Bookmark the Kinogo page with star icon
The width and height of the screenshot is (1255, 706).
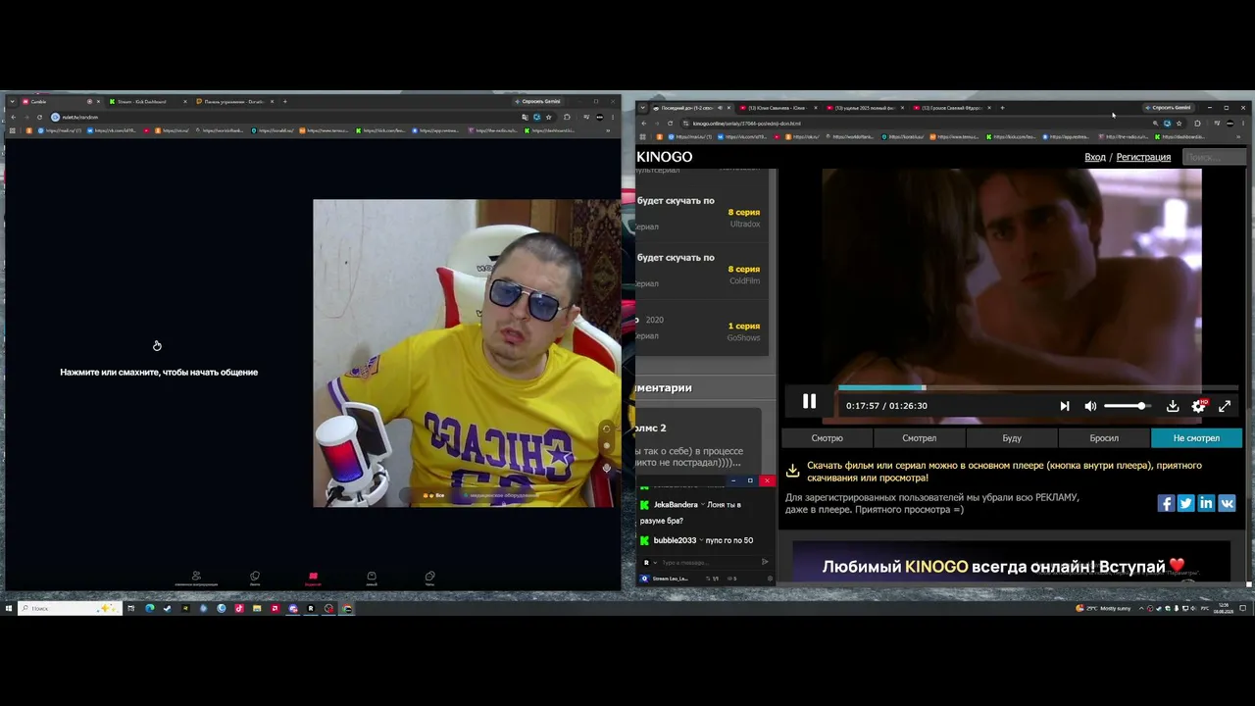click(x=1179, y=124)
